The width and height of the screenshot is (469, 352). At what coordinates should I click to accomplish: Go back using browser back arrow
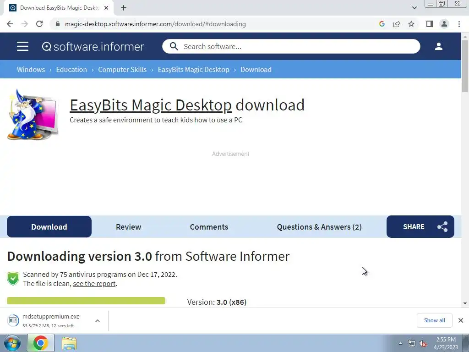10,24
